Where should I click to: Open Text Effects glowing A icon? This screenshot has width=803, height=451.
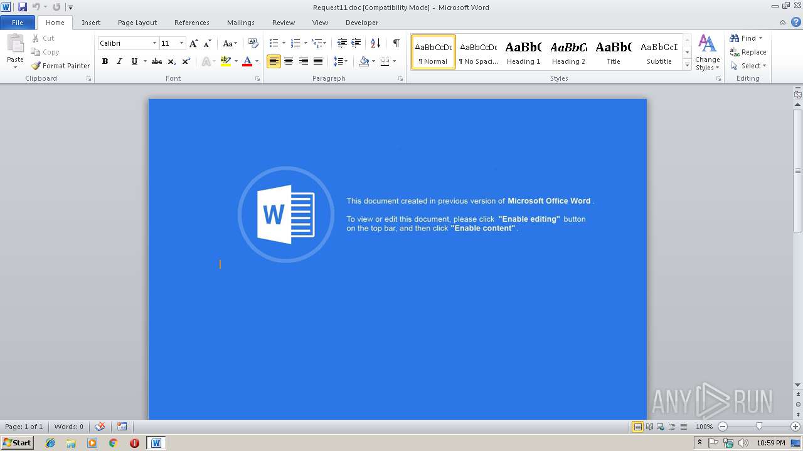tap(205, 61)
